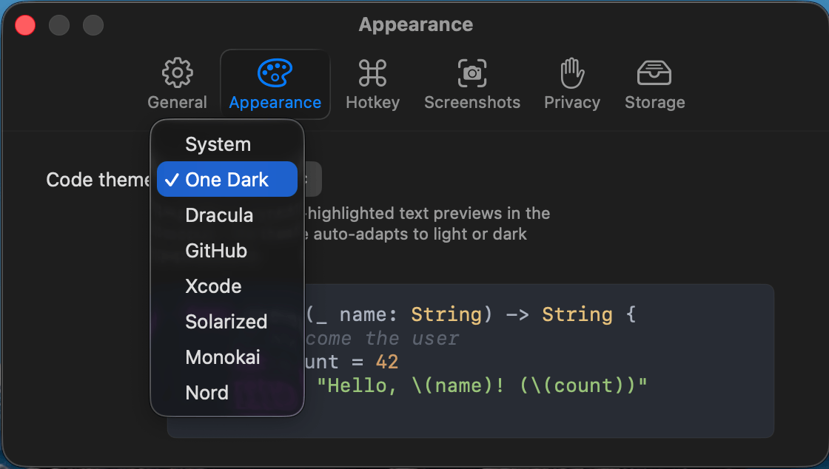Choose the Solarized code theme
This screenshot has width=829, height=469.
227,321
